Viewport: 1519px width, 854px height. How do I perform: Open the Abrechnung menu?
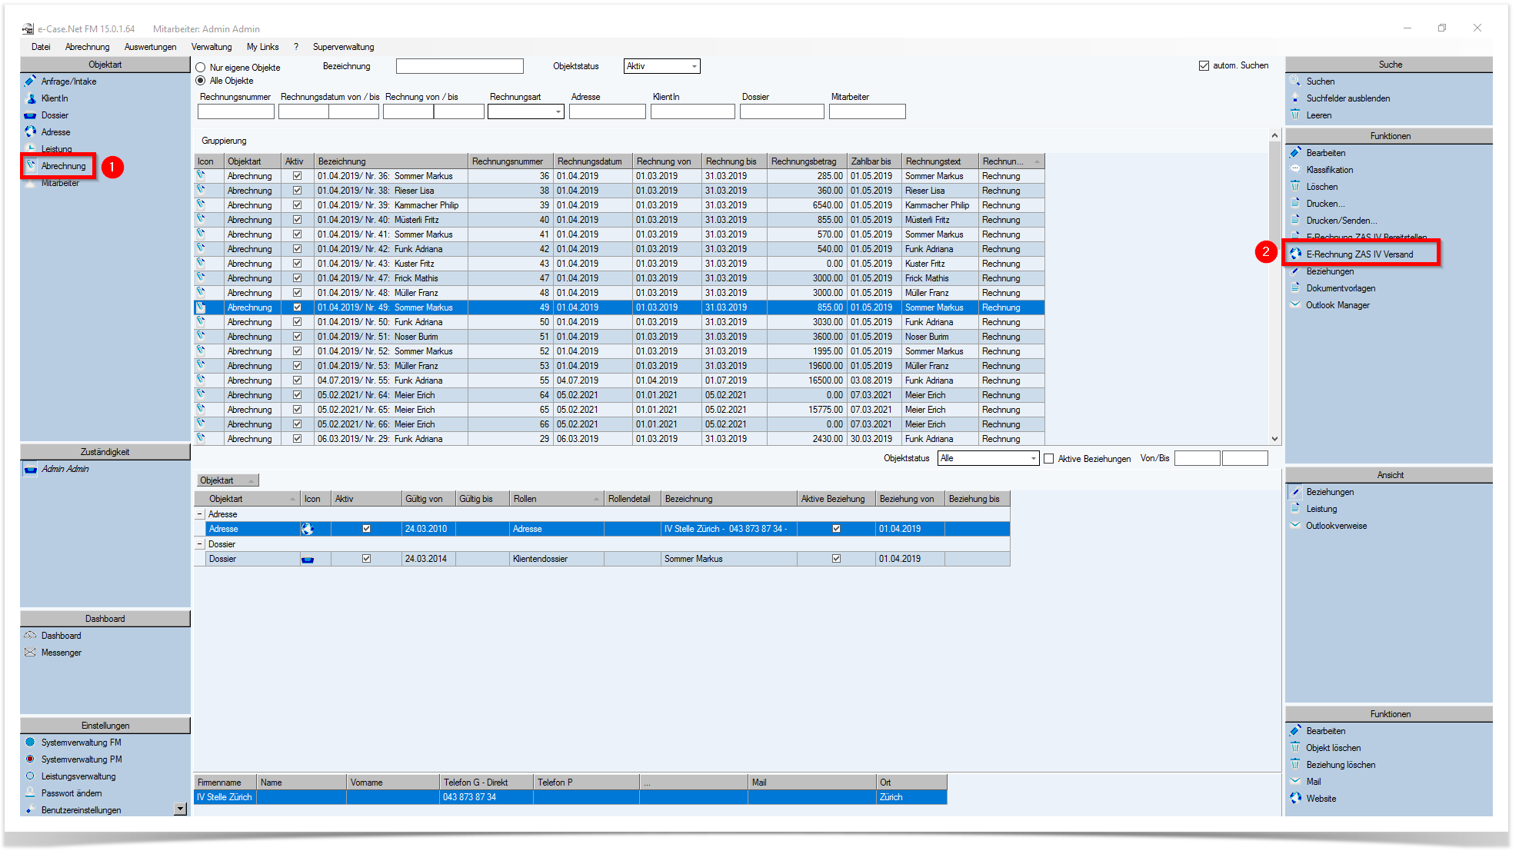coord(87,47)
